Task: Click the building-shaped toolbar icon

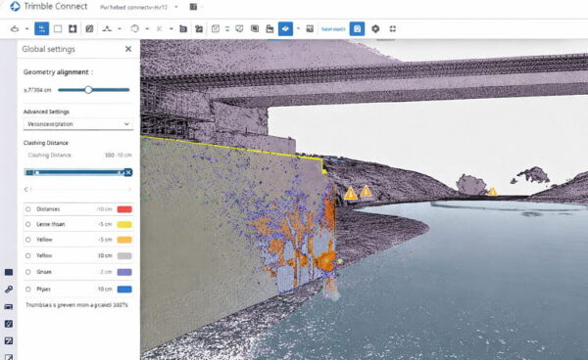Action: click(269, 28)
